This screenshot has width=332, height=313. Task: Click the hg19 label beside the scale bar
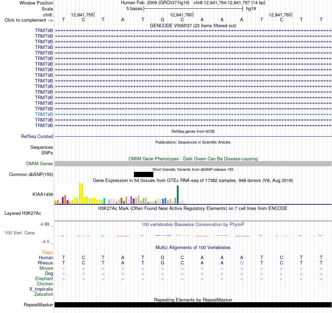pyautogui.click(x=251, y=9)
